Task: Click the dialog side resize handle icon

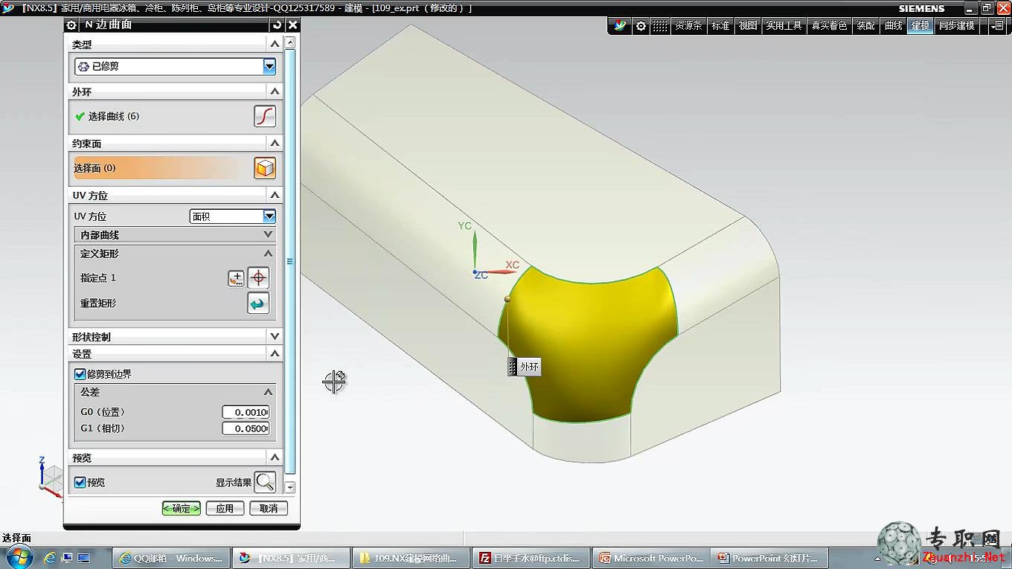Action: click(x=289, y=261)
